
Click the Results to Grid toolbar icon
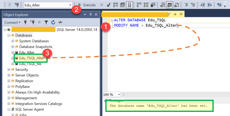[170, 5]
